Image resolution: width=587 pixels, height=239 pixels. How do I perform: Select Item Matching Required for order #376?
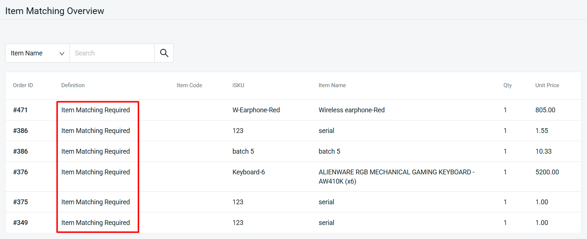95,172
